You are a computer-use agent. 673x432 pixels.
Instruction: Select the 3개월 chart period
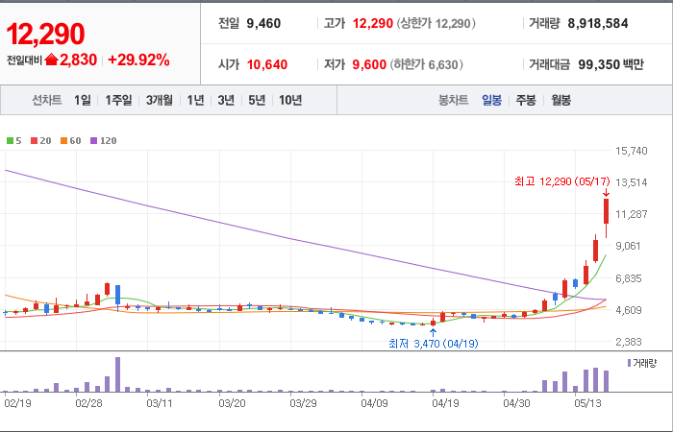coord(160,100)
